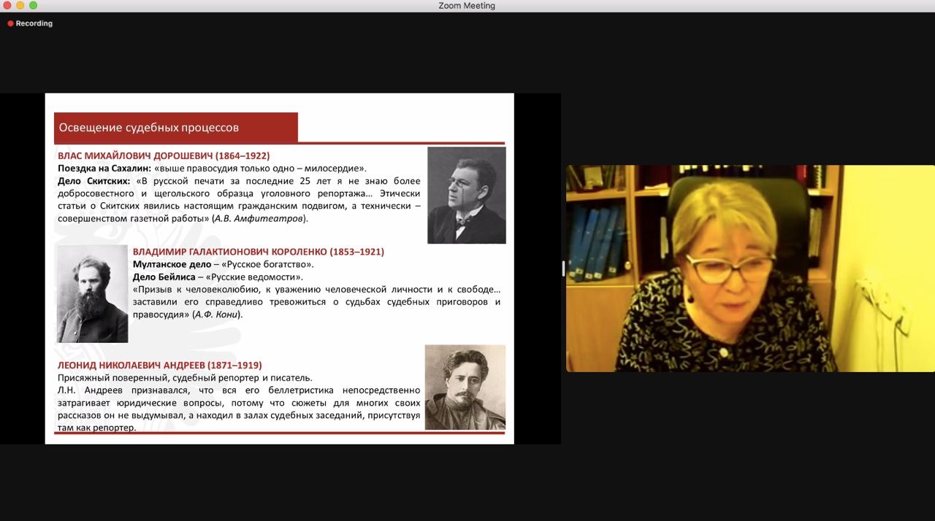Click the red Recording indicator
The width and height of the screenshot is (935, 521).
30,23
